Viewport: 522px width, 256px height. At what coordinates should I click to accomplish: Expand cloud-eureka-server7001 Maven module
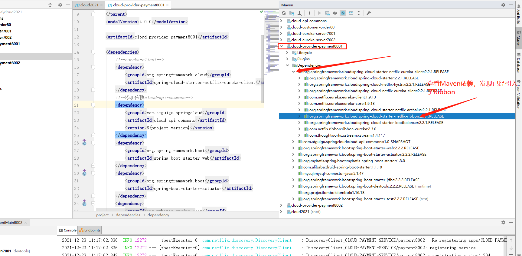click(281, 34)
